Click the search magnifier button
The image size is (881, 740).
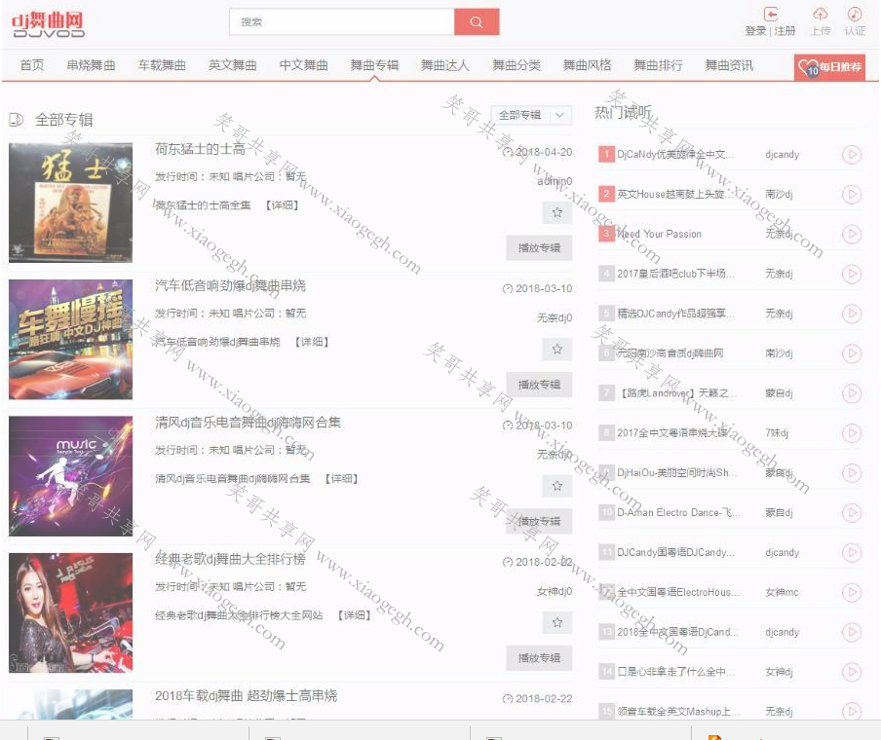477,21
